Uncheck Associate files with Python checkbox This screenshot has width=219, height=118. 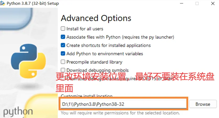[63, 37]
